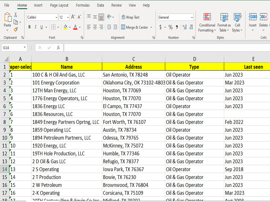The width and height of the screenshot is (270, 202).
Task: Open the General number format dropdown
Action: (192, 17)
